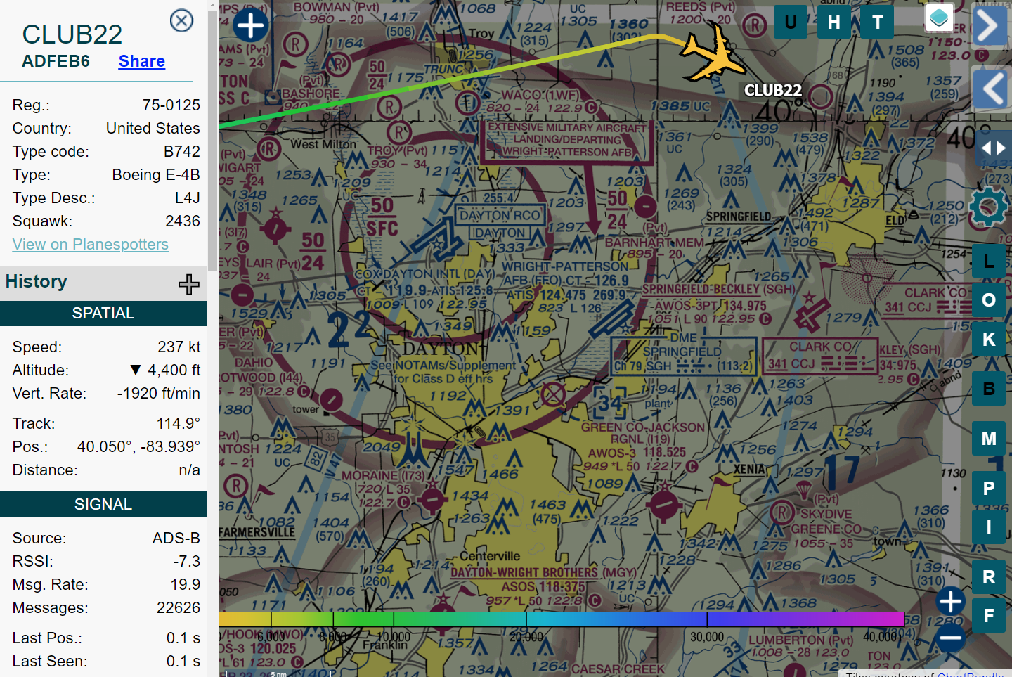This screenshot has width=1012, height=677.
Task: Toggle the B map option button
Action: pos(989,388)
